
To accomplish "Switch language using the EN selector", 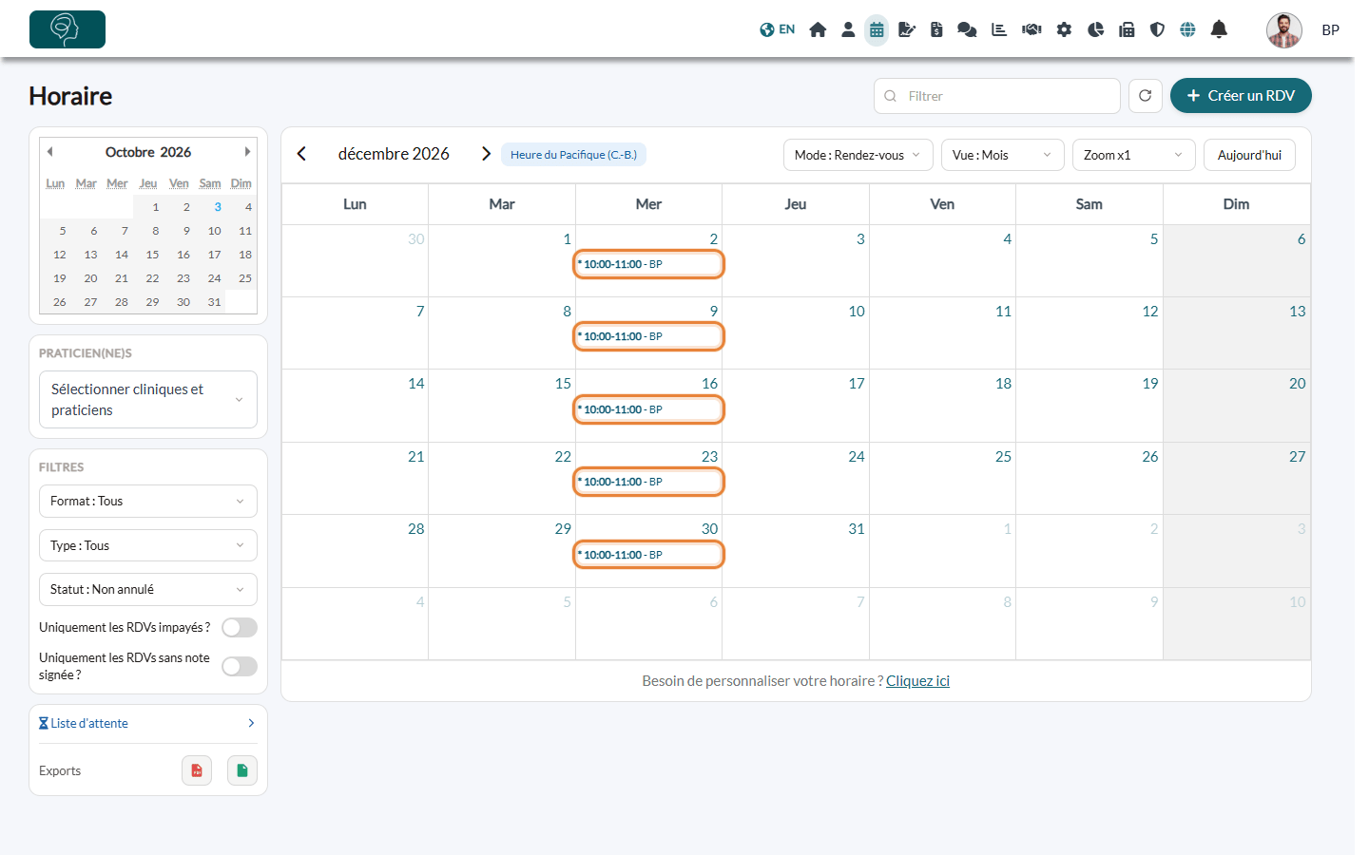I will pyautogui.click(x=778, y=29).
